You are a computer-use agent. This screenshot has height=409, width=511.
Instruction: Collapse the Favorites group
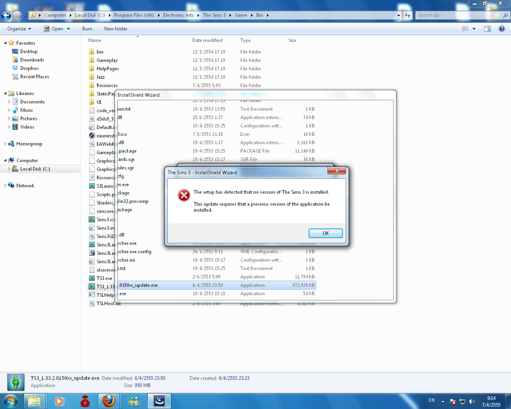pos(5,43)
